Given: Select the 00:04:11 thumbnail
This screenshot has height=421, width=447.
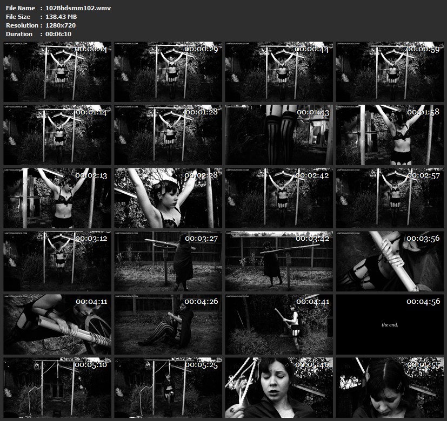Looking at the screenshot, I should tap(57, 324).
